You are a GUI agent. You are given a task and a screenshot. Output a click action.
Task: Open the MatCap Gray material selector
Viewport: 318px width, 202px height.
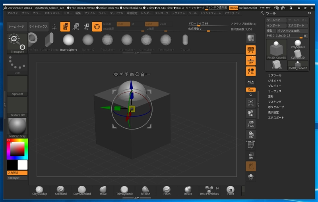[x=17, y=128]
